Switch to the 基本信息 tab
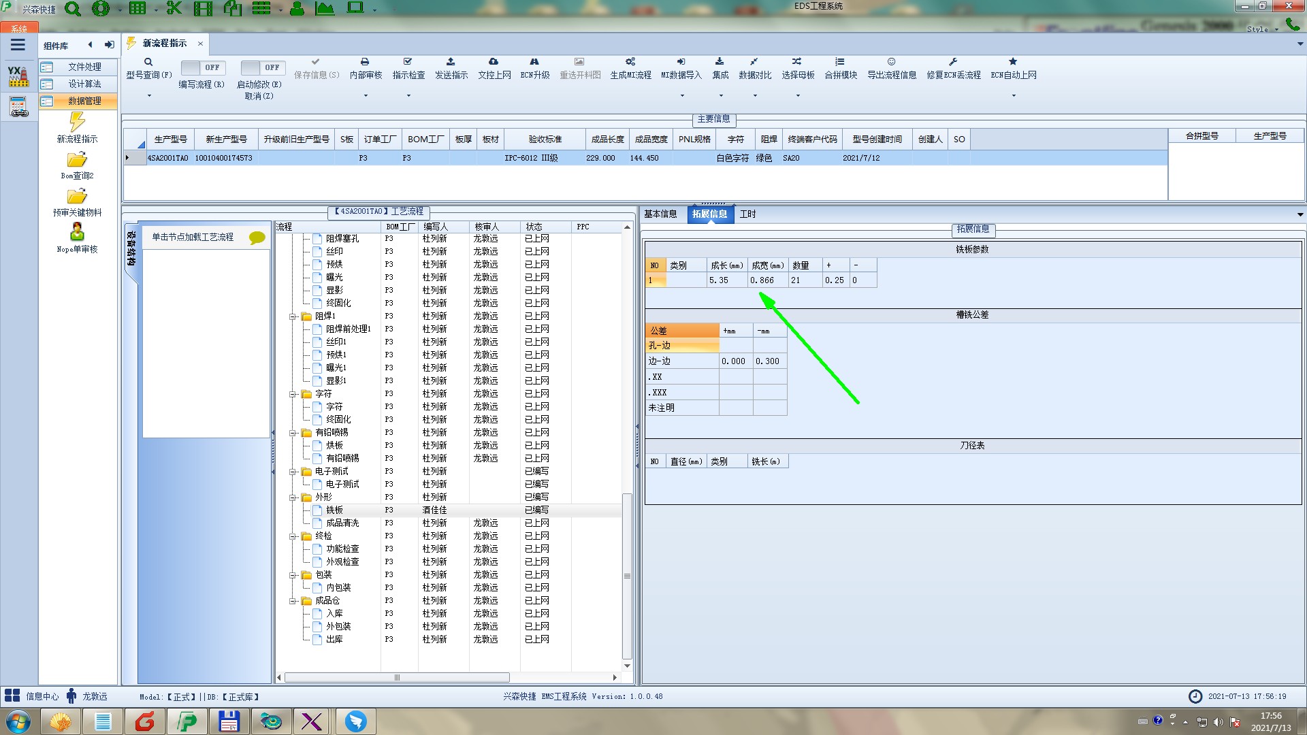This screenshot has height=735, width=1307. click(x=660, y=214)
